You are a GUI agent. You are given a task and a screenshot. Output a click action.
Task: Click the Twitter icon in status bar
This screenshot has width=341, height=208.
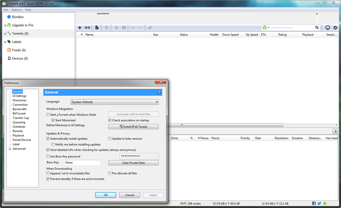[x=319, y=203]
